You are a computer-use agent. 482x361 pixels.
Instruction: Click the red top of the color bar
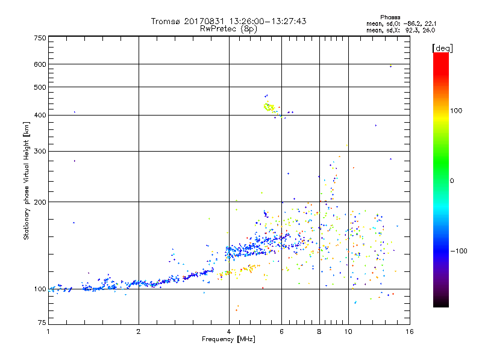440,56
